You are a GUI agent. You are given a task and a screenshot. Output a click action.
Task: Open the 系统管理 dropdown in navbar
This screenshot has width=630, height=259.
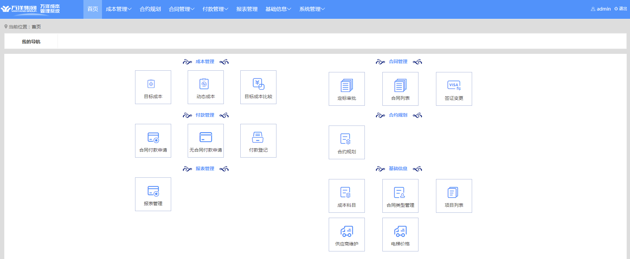coord(312,9)
